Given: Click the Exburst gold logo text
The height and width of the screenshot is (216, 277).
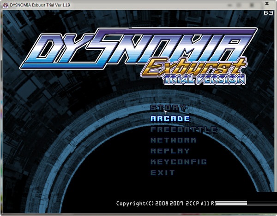Looking at the screenshot, I should (x=194, y=68).
